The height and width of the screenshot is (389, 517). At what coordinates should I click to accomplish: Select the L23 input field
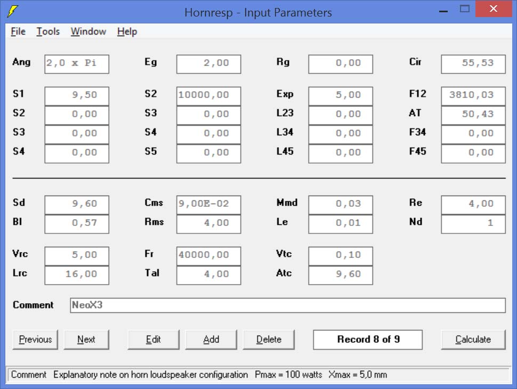341,115
